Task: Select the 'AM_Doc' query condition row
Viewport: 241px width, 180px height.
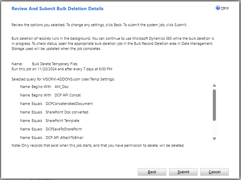Action: click(x=44, y=87)
